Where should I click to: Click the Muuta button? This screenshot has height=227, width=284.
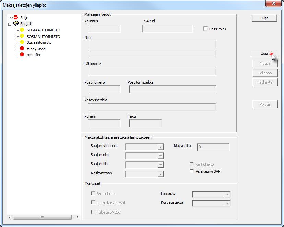[x=265, y=63]
